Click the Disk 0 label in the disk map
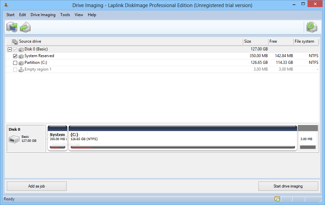This screenshot has height=205, width=325. (x=14, y=129)
